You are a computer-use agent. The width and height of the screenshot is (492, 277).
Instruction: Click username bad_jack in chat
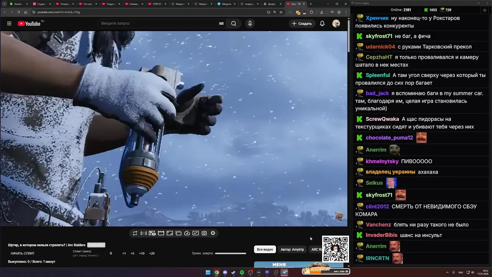(x=377, y=93)
